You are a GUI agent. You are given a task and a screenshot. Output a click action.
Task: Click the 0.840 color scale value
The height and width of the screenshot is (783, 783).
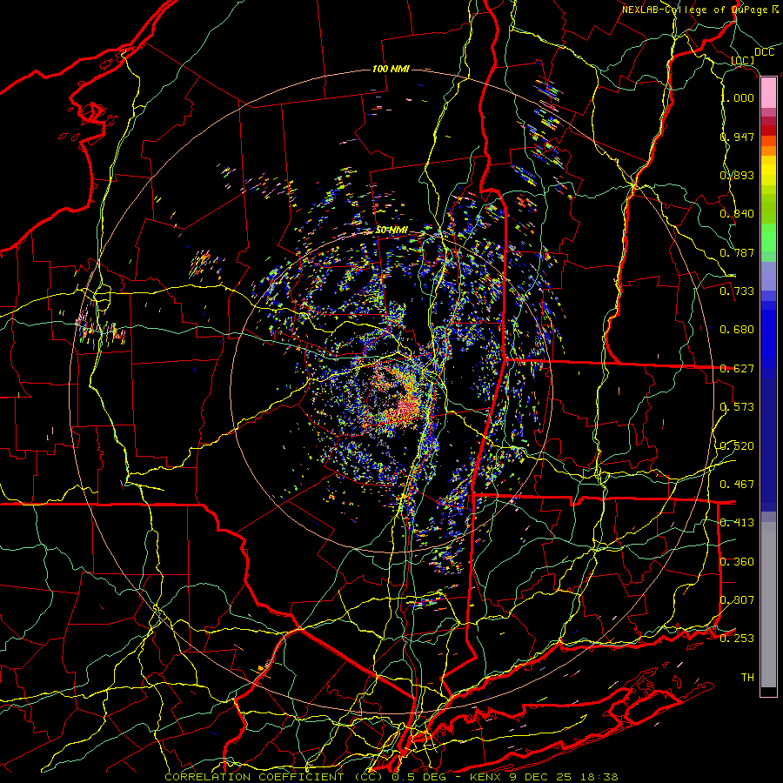click(x=737, y=214)
